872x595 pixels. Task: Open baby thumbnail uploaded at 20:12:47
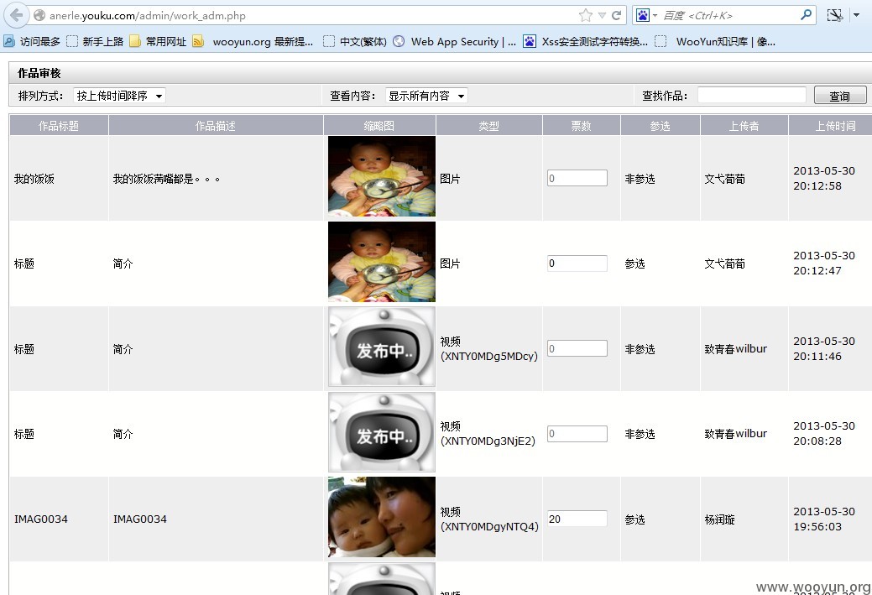(x=382, y=262)
